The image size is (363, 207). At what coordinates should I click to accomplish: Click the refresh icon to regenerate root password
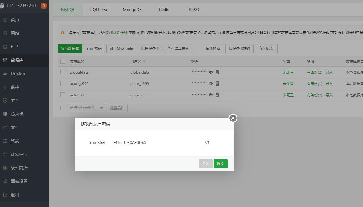tap(207, 142)
